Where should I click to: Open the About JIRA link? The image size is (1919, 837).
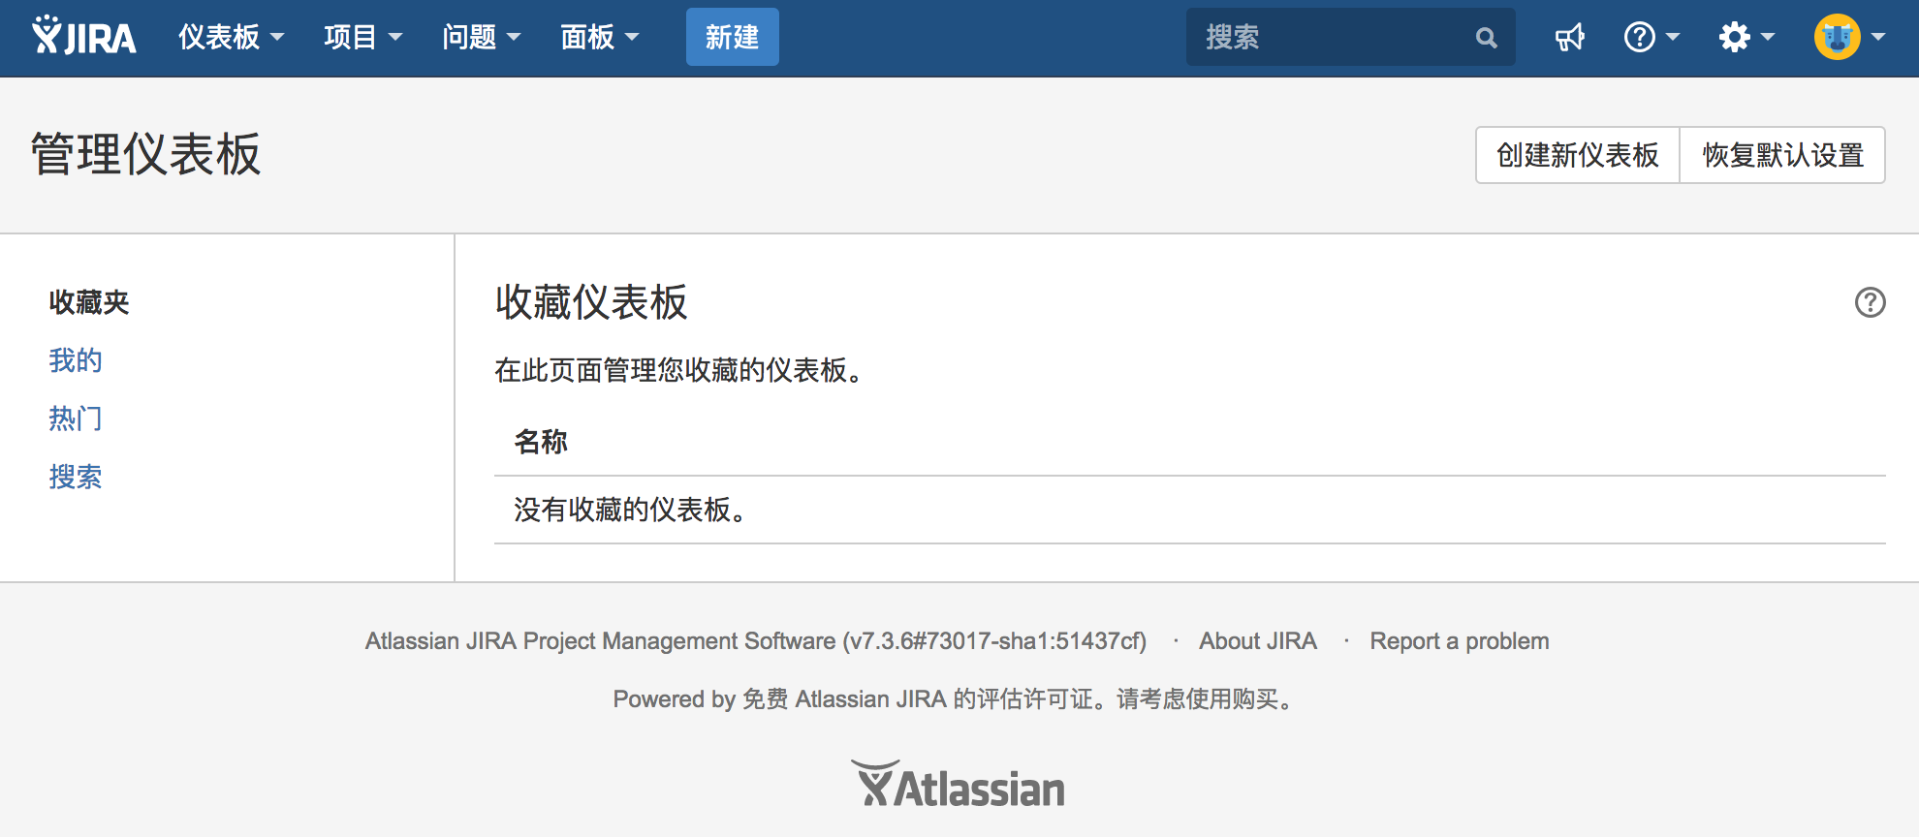[1257, 641]
